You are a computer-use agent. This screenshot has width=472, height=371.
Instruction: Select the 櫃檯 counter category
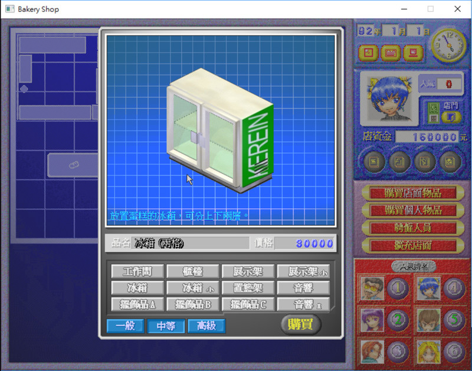(192, 271)
